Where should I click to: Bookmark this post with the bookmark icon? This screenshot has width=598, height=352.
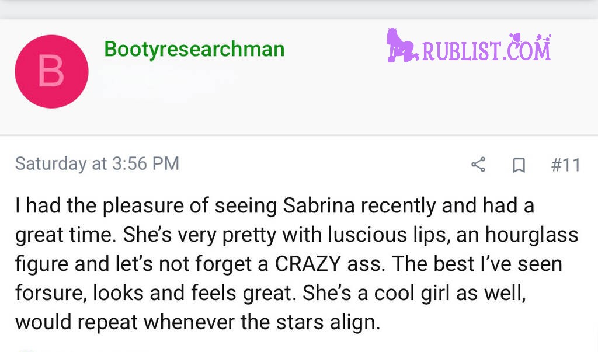517,166
